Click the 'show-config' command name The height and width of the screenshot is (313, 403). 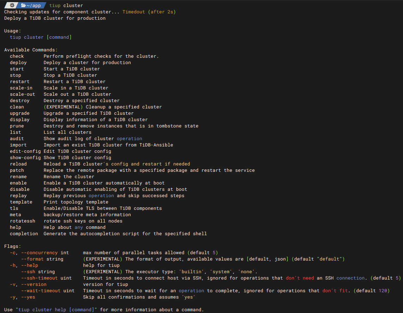click(25, 158)
